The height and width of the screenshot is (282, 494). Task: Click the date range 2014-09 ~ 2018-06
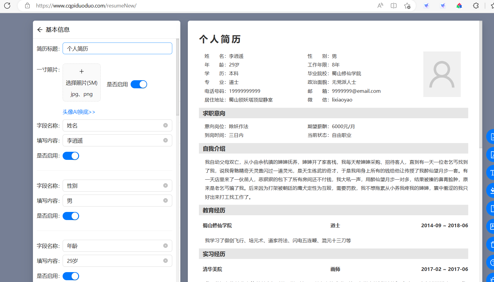coord(445,225)
